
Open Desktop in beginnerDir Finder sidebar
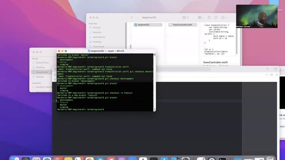(x=95, y=42)
